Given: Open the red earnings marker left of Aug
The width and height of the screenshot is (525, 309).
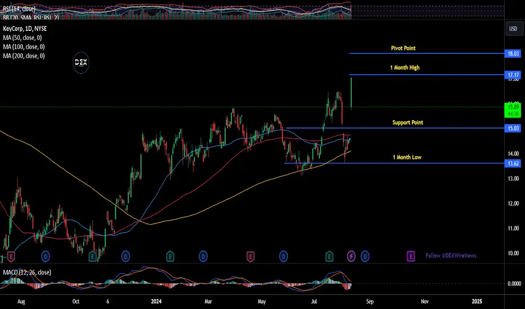Looking at the screenshot, I should coord(11,257).
